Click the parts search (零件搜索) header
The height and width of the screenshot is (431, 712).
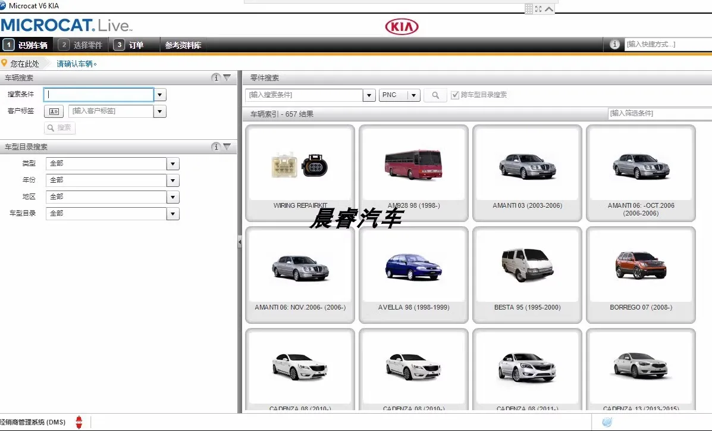(265, 78)
